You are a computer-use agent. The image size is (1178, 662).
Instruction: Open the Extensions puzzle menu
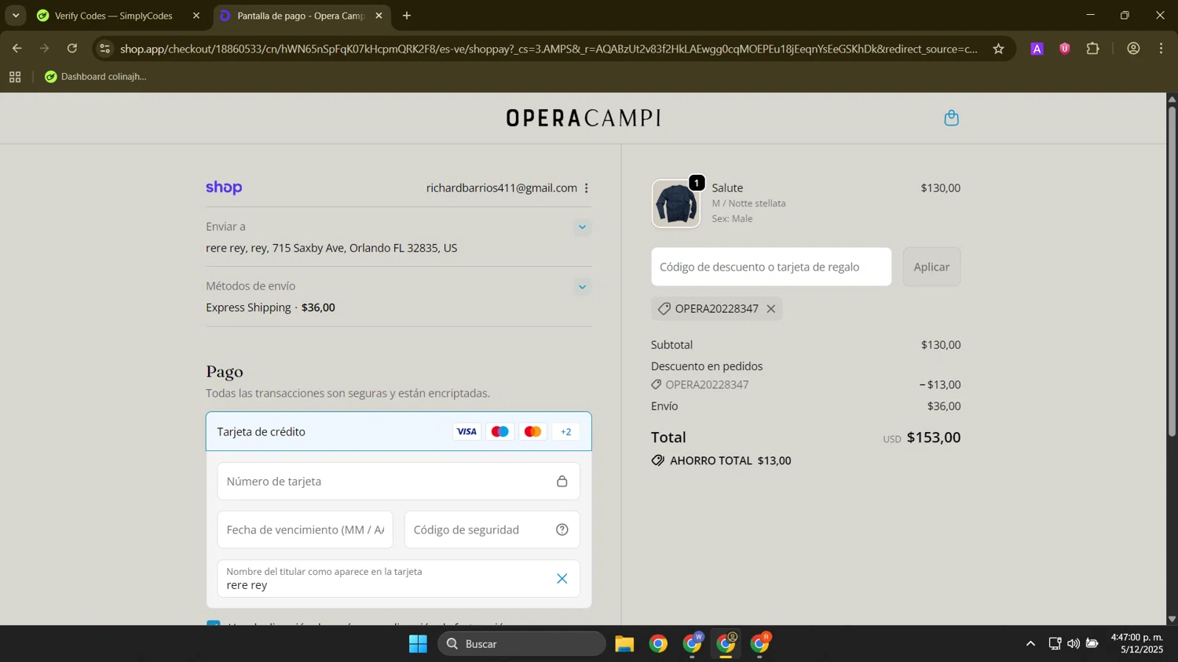tap(1093, 49)
